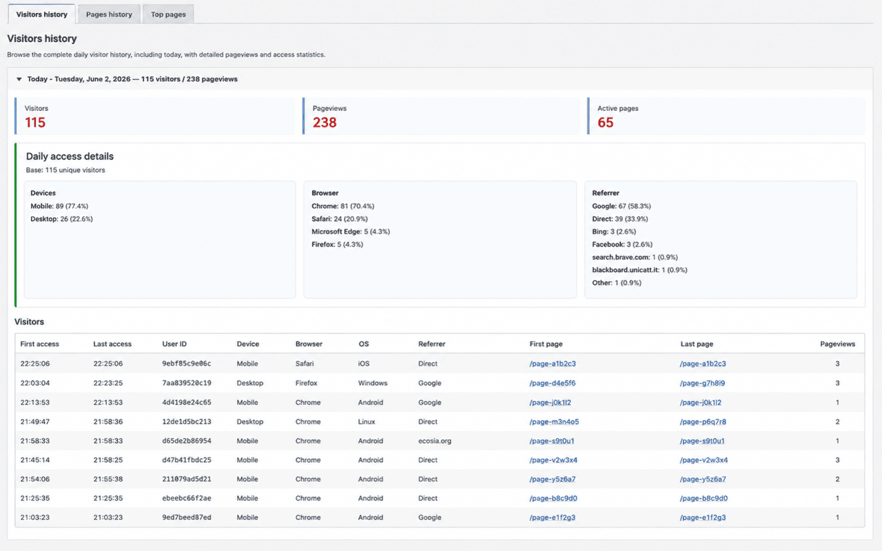This screenshot has height=551, width=882.
Task: Select user ID 4d4198e24c65
Action: [187, 402]
